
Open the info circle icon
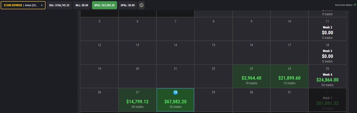click(x=141, y=5)
